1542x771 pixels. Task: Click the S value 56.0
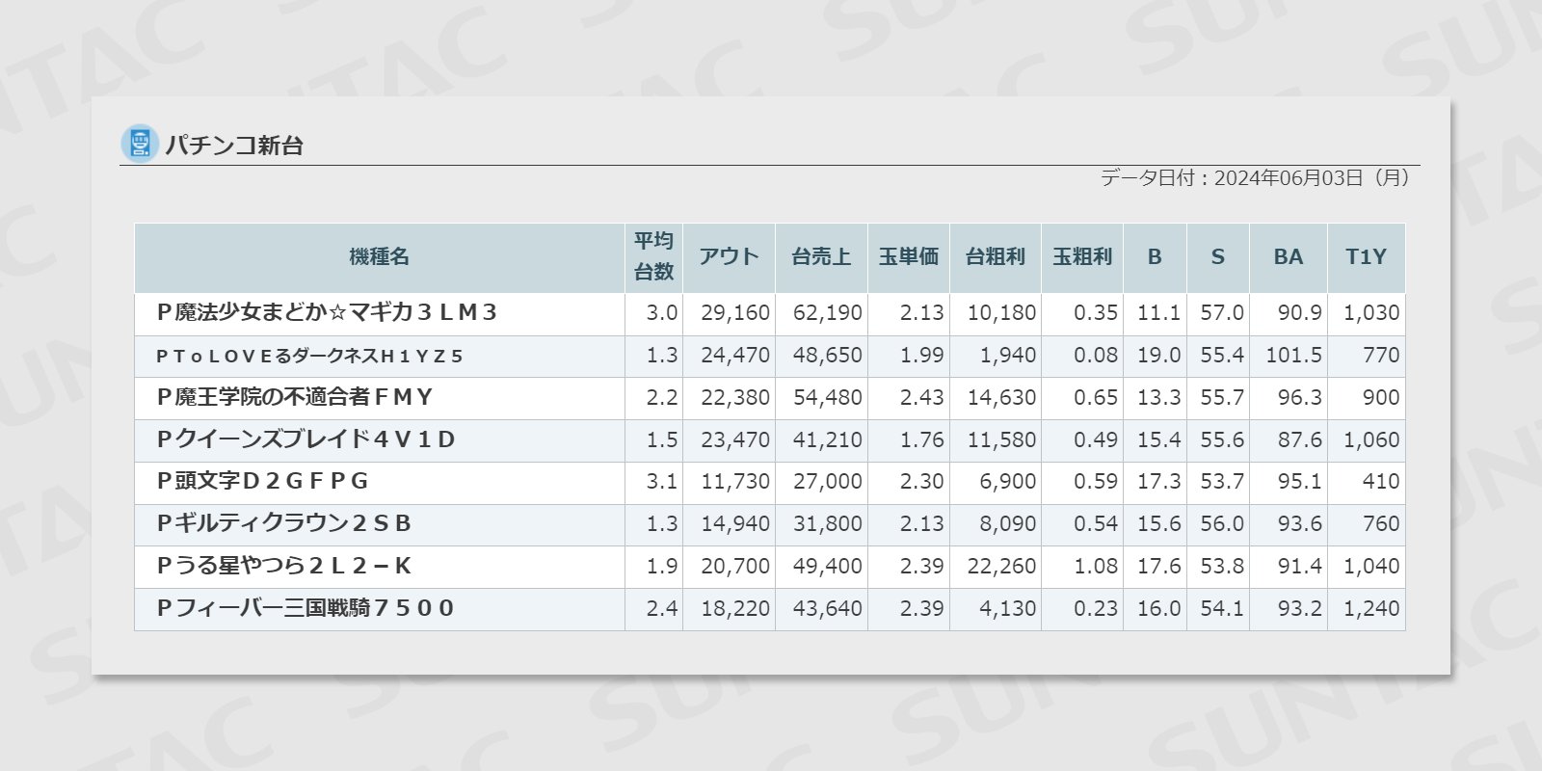(x=1222, y=523)
